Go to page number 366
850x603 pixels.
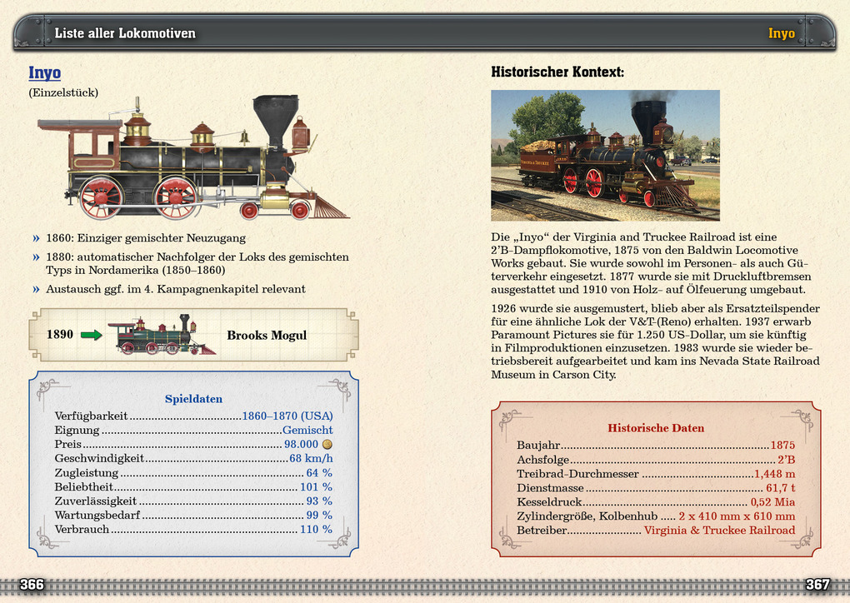[x=32, y=585]
